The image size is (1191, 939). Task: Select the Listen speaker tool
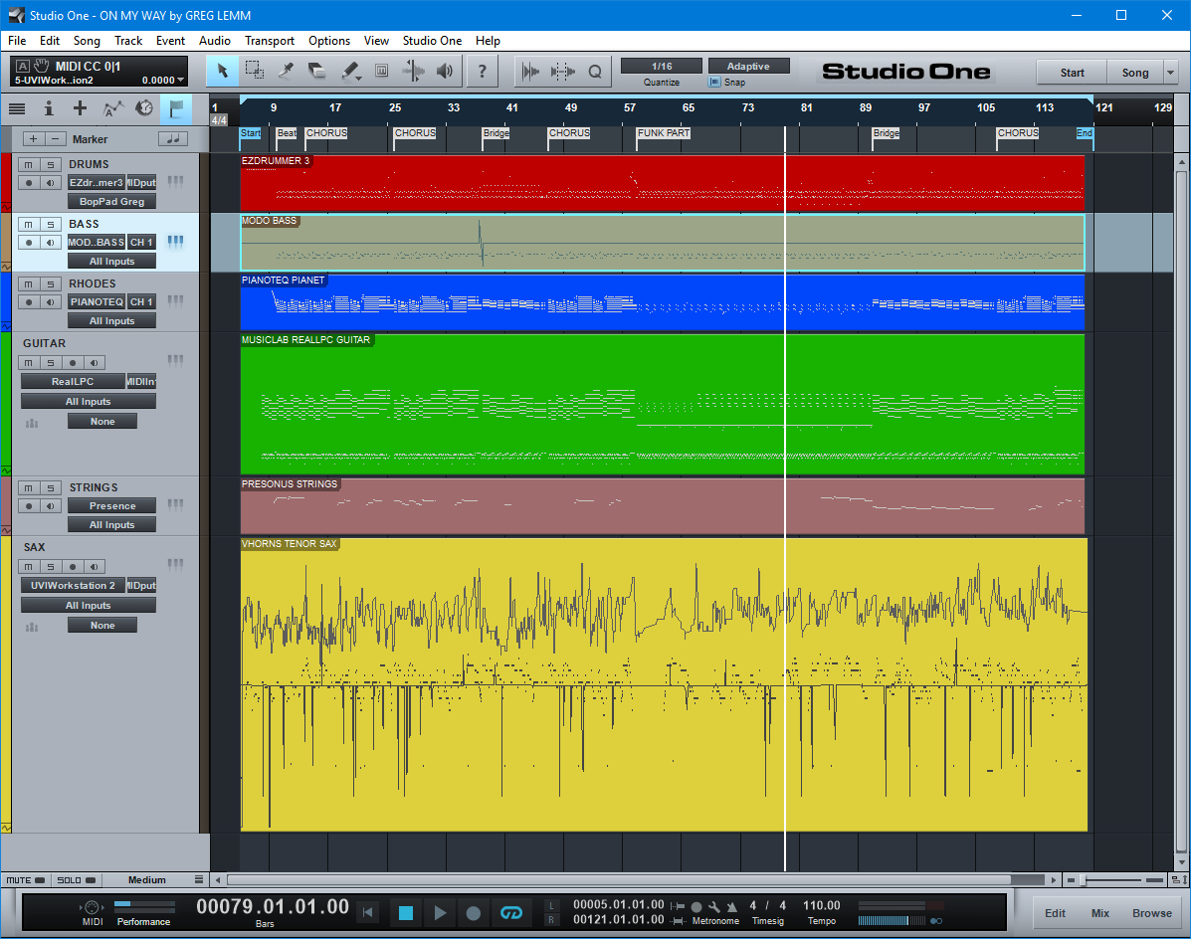(x=445, y=72)
